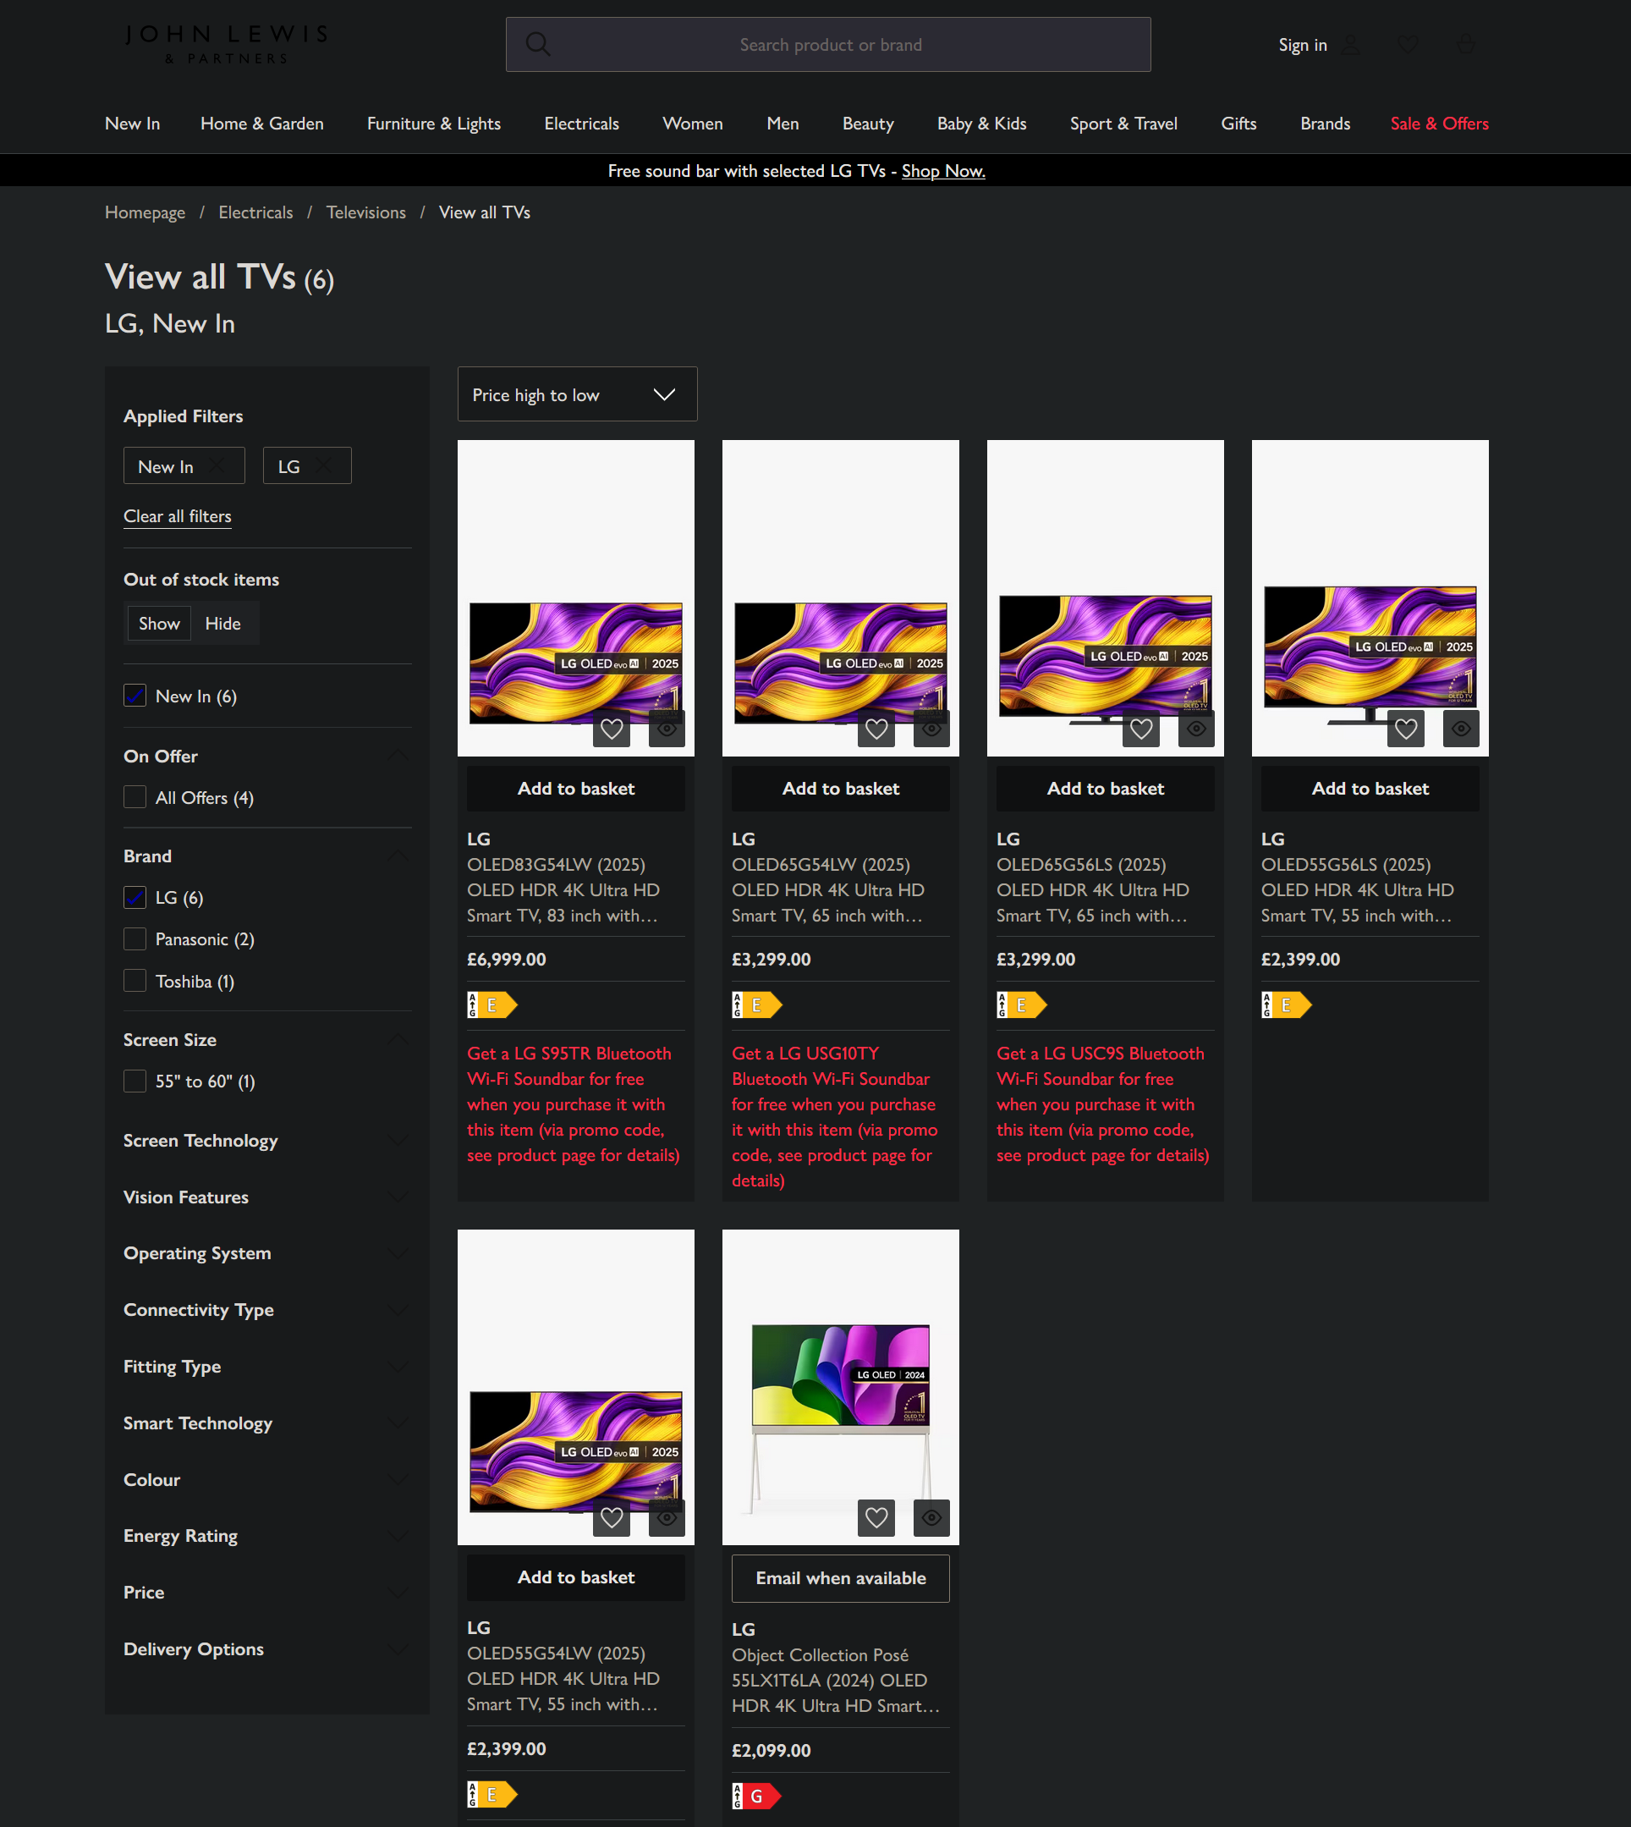
Task: Click the Clear all filters link
Action: tap(178, 516)
